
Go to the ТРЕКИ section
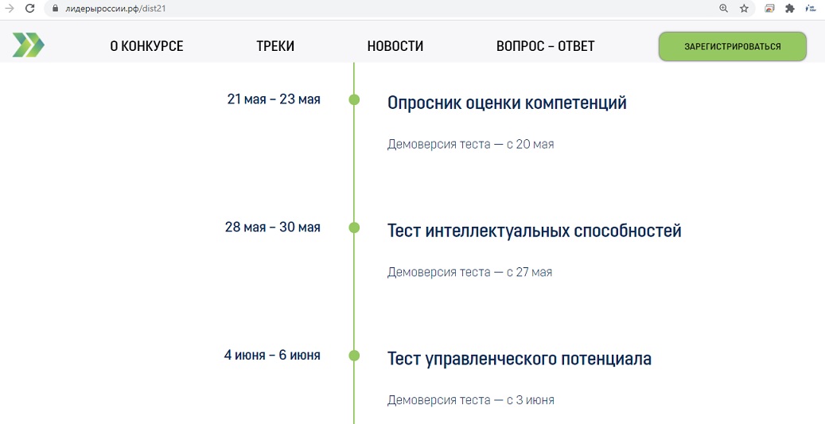pos(275,46)
